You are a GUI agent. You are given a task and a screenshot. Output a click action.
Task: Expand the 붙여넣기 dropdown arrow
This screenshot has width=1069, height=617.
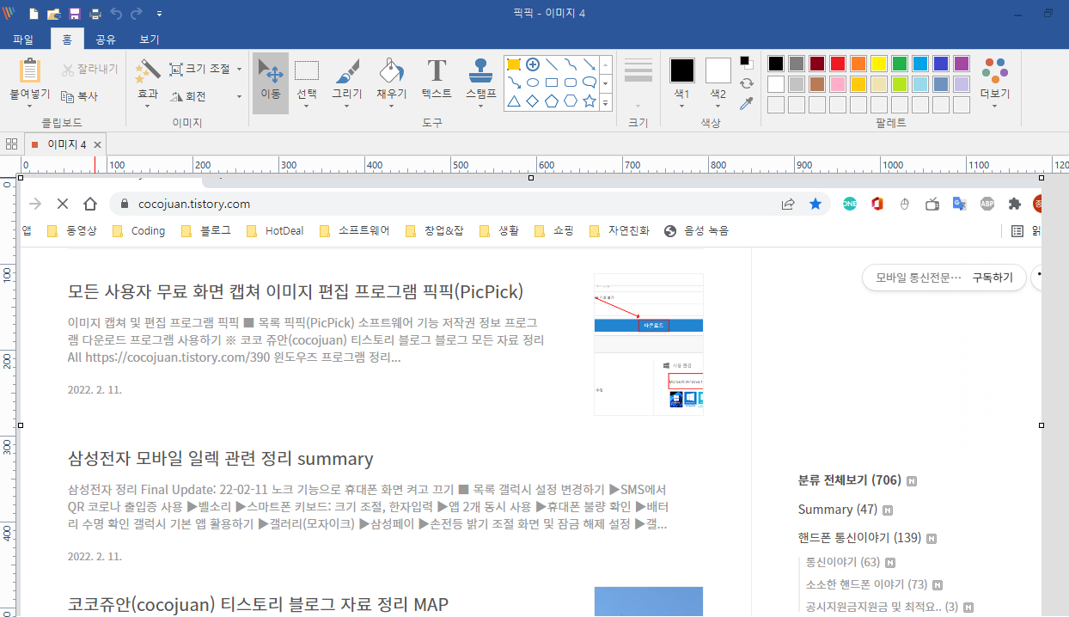point(30,107)
